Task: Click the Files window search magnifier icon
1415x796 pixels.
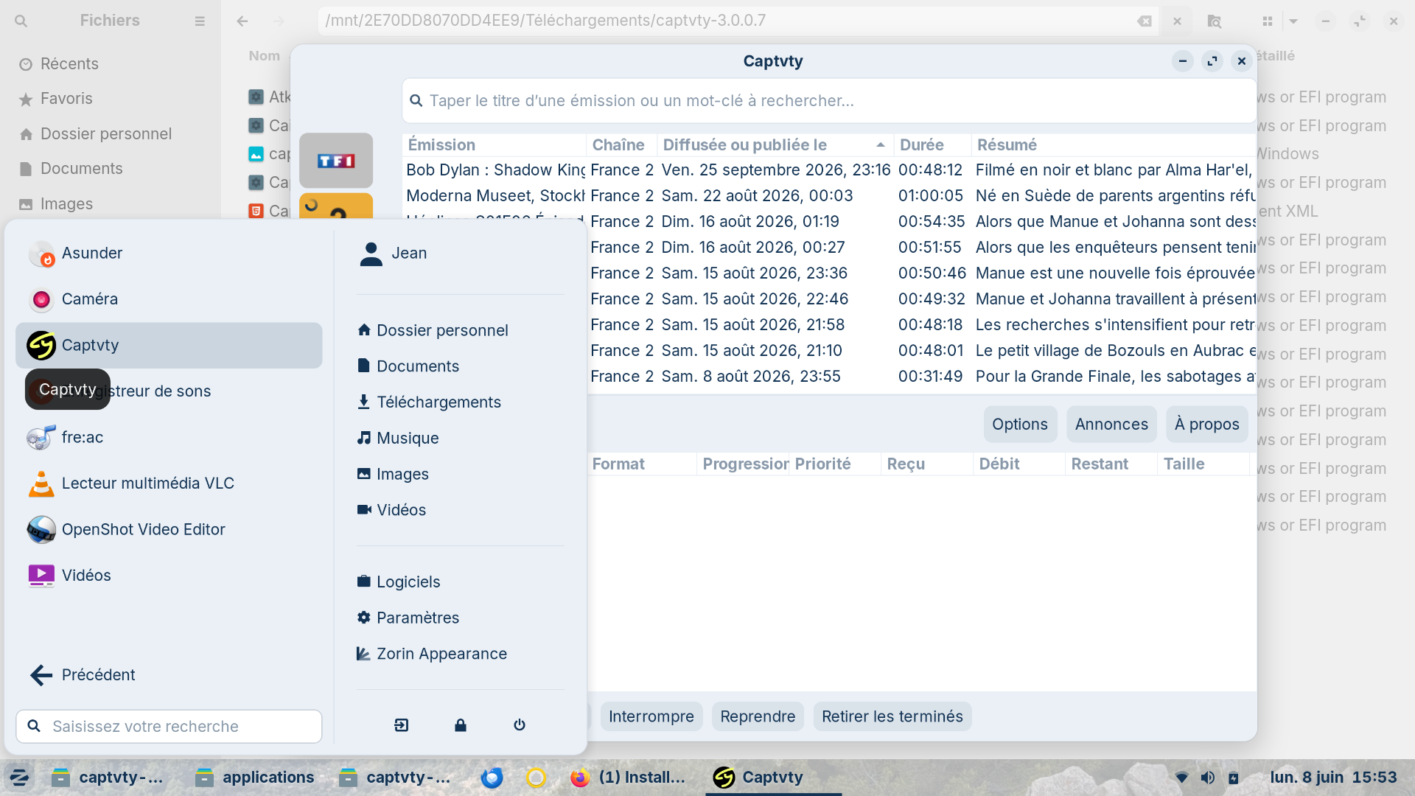Action: tap(21, 21)
